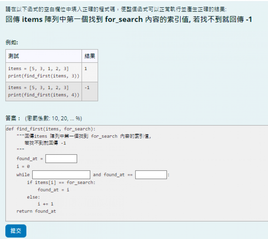Click the if items[i] == for_search line
Screen dimensions: 268x239
(61, 182)
